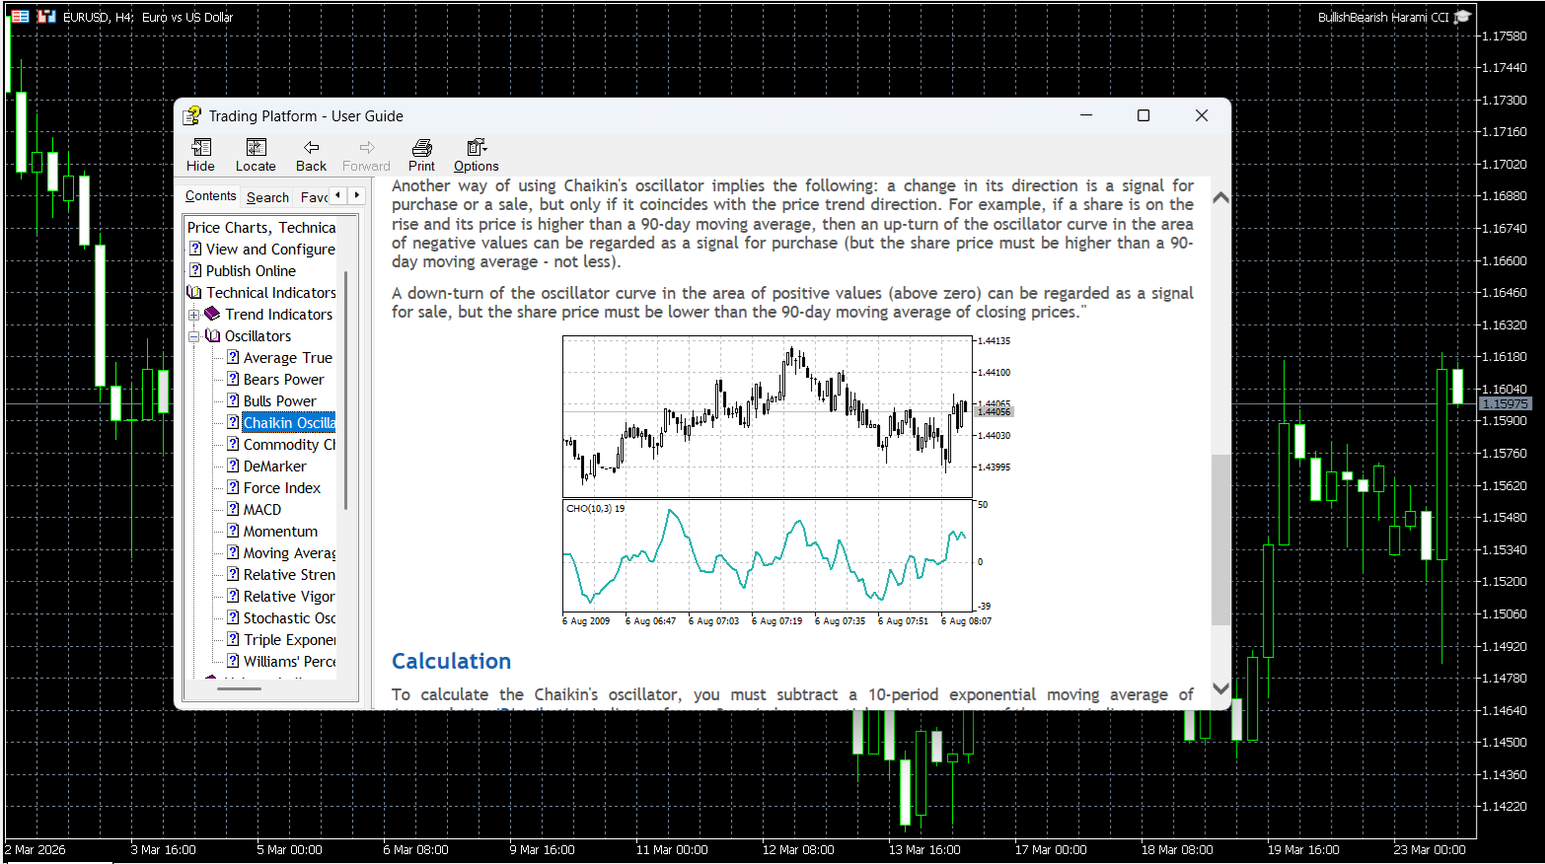1545x864 pixels.
Task: Open the Relative Vigor Index topic
Action: coord(280,597)
